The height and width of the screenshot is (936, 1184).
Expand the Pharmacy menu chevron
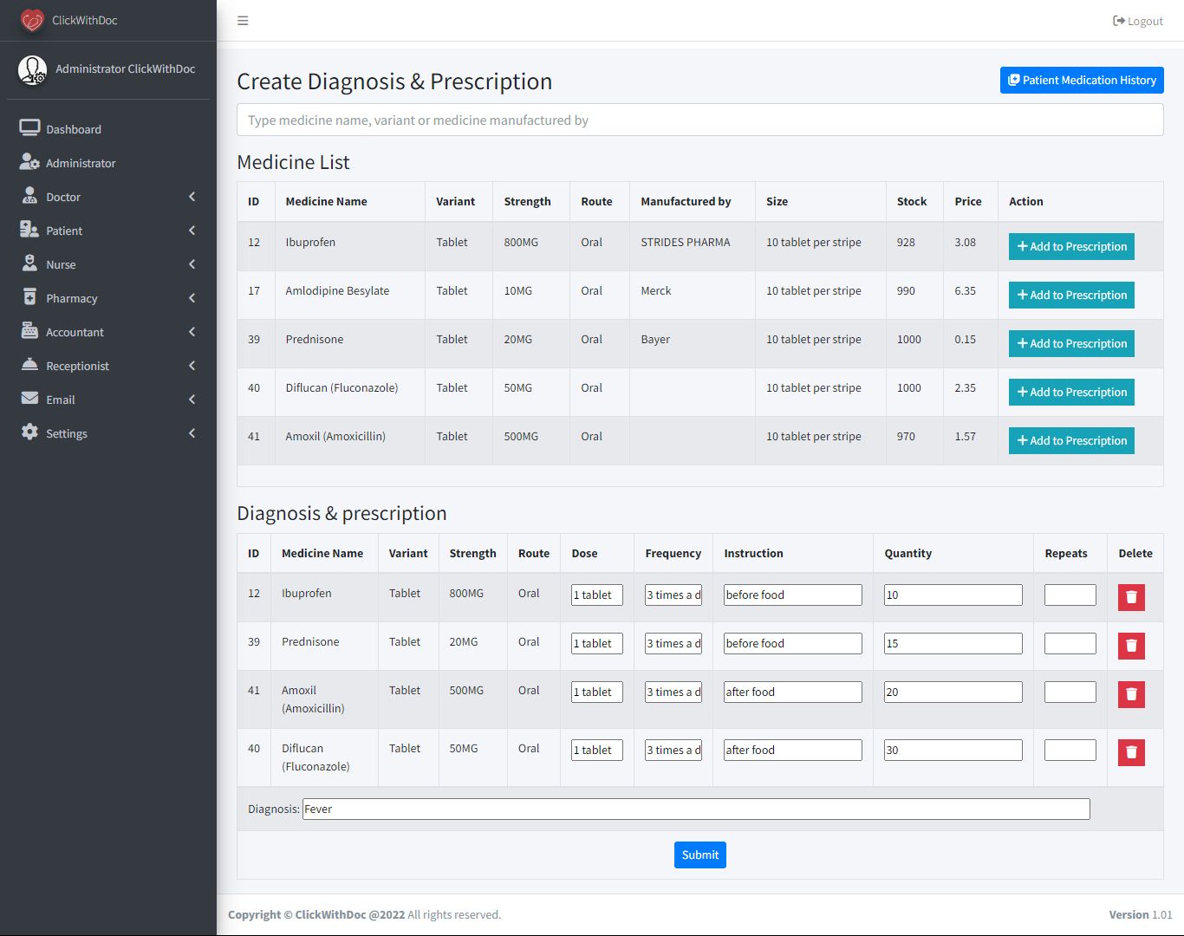(192, 298)
